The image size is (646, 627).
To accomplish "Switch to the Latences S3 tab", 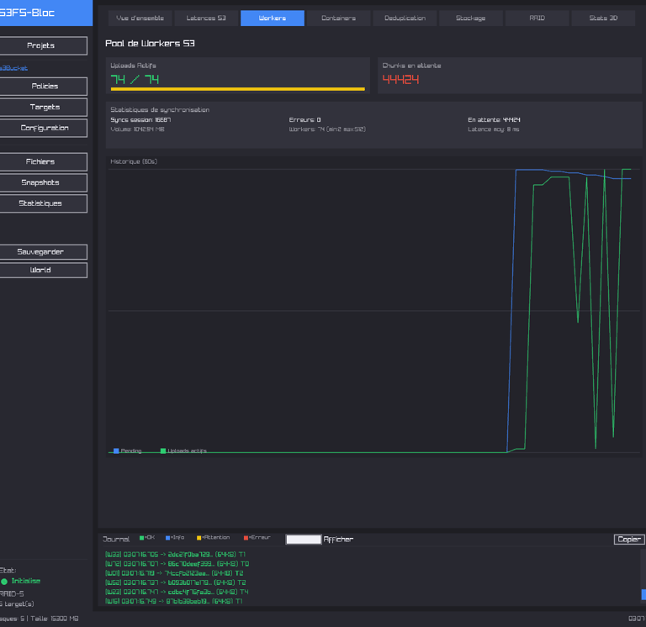I will pyautogui.click(x=206, y=18).
